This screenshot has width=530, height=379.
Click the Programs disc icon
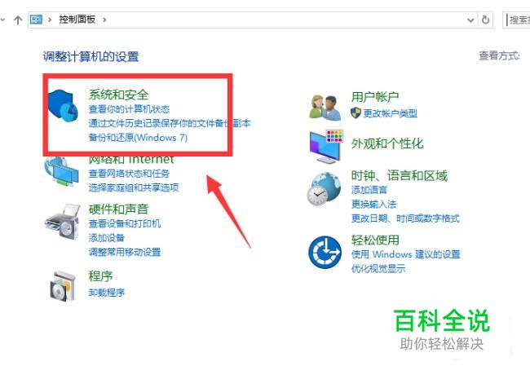pos(63,286)
